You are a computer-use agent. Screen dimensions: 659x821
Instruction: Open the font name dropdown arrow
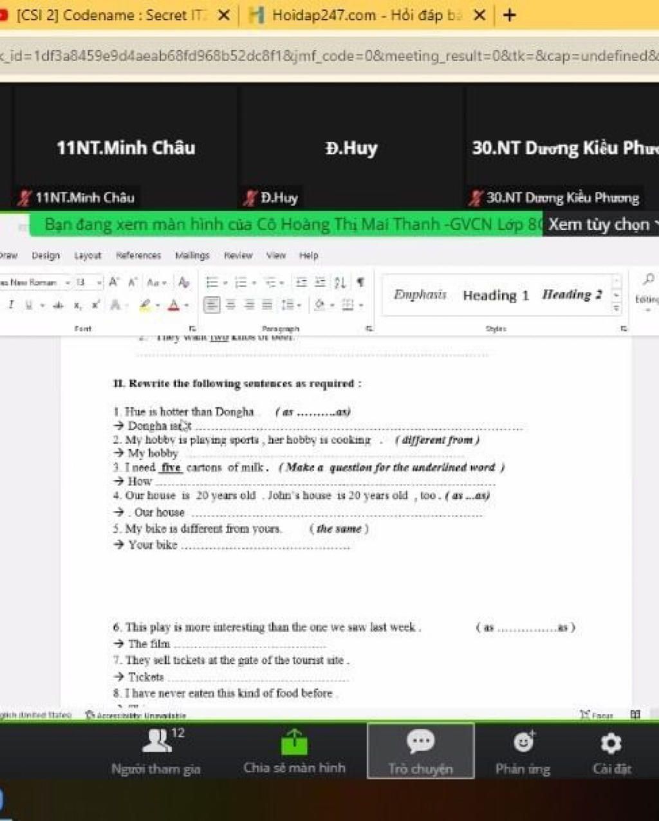tap(68, 282)
